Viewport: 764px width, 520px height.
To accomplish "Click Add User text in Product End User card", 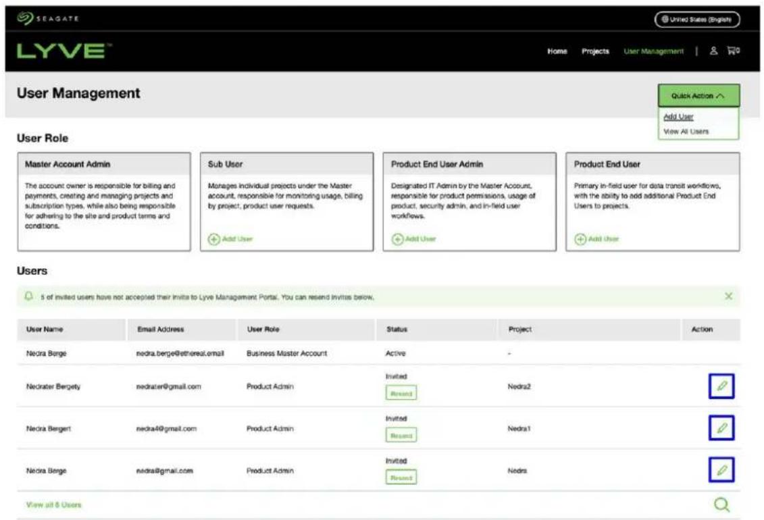I will tap(603, 239).
